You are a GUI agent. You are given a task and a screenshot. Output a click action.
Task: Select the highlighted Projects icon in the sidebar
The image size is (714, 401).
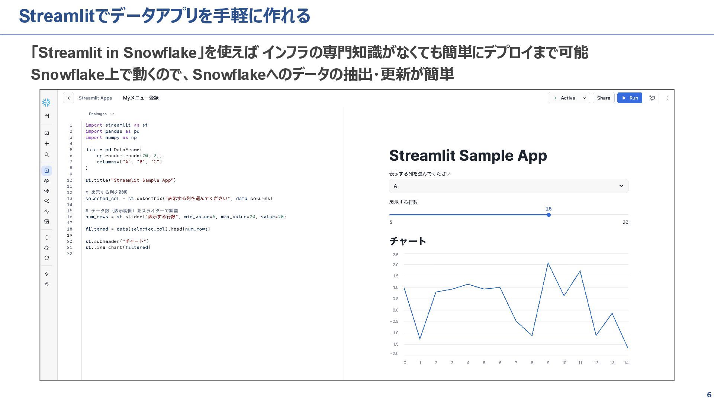point(46,171)
